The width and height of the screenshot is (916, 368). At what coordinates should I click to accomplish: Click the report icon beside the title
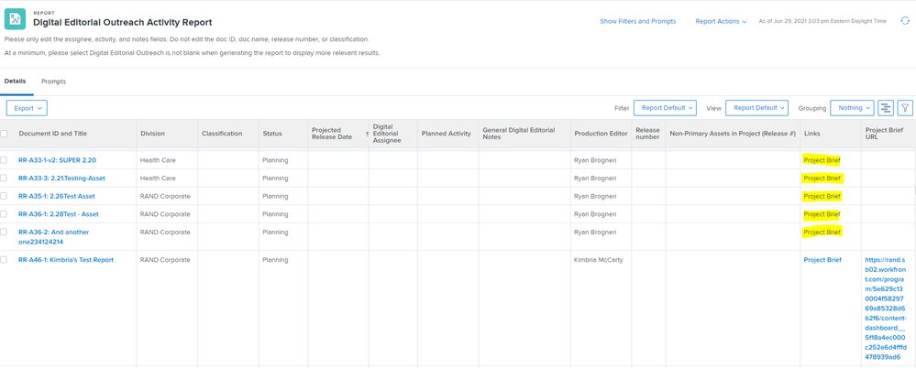tap(16, 17)
